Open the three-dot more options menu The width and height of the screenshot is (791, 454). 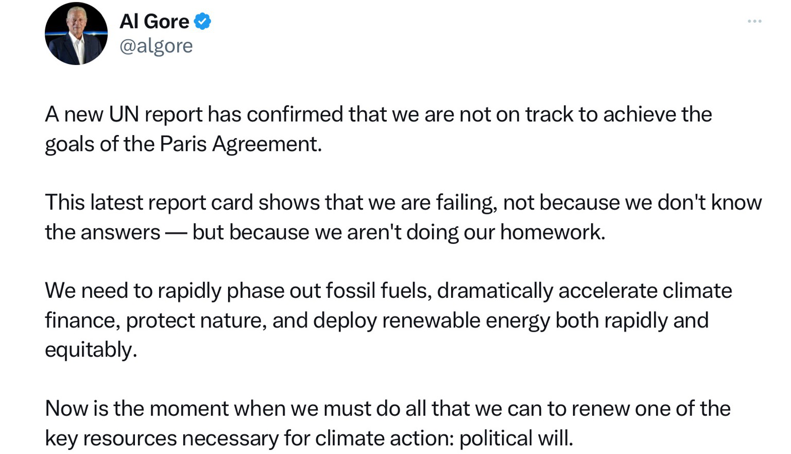click(x=754, y=21)
